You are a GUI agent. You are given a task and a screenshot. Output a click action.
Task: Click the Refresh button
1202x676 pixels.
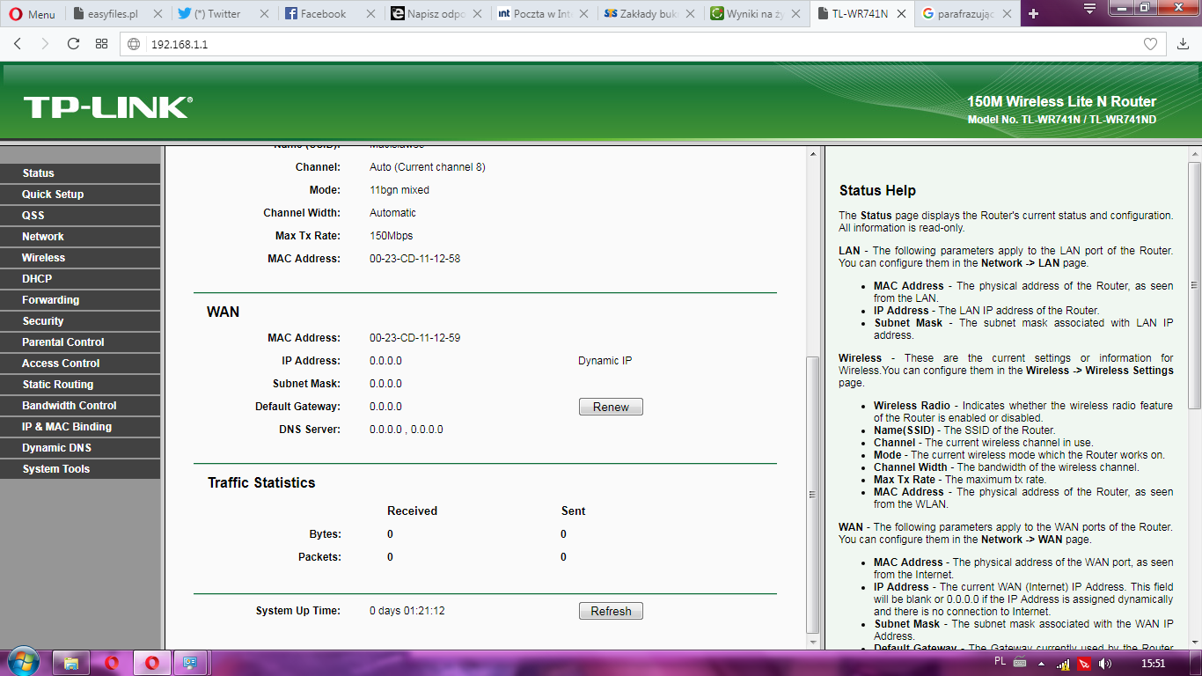pos(611,611)
